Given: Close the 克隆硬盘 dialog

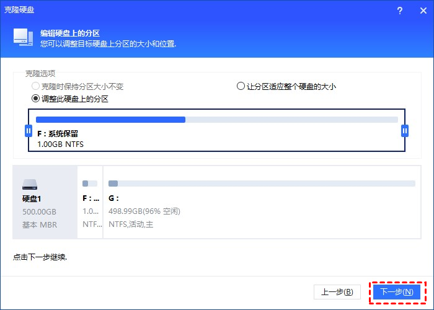Looking at the screenshot, I should 420,11.
